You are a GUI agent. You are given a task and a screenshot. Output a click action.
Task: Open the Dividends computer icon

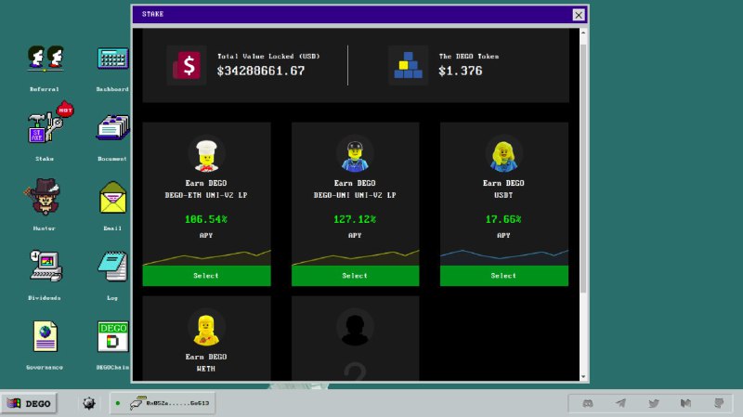pos(46,266)
